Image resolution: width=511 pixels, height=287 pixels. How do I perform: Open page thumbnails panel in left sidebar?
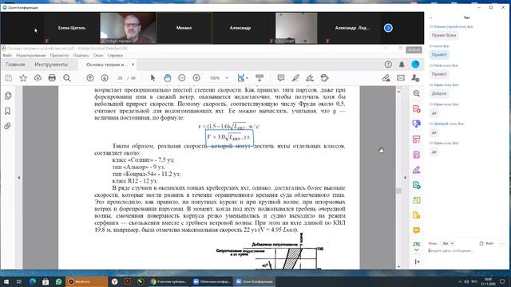8,96
